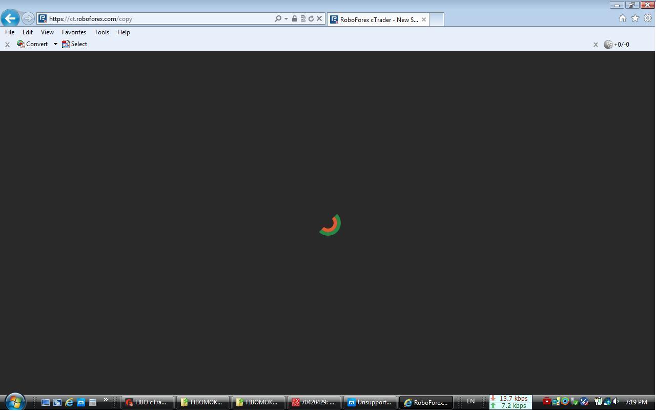
Task: Launch Calculator from quick launch
Action: (x=93, y=403)
